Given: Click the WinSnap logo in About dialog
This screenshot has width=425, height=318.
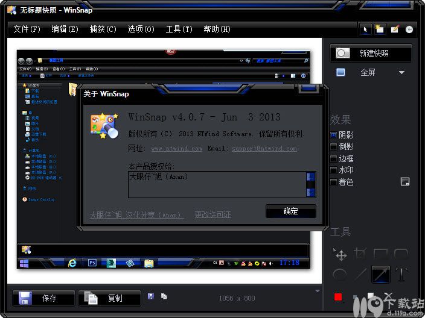Looking at the screenshot, I should coord(104,126).
